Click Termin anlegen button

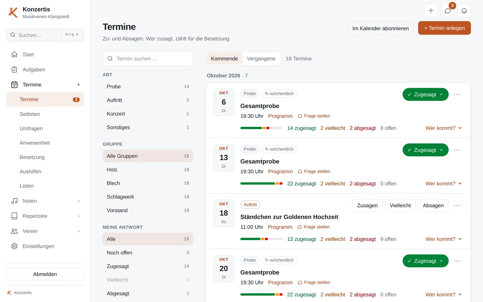point(444,28)
